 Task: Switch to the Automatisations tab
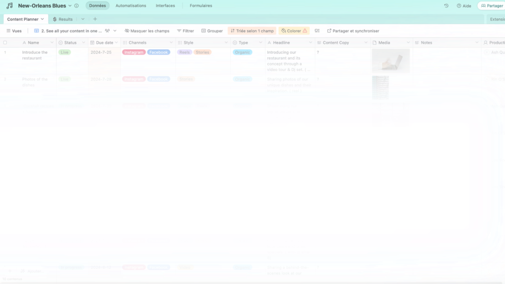coord(131,6)
